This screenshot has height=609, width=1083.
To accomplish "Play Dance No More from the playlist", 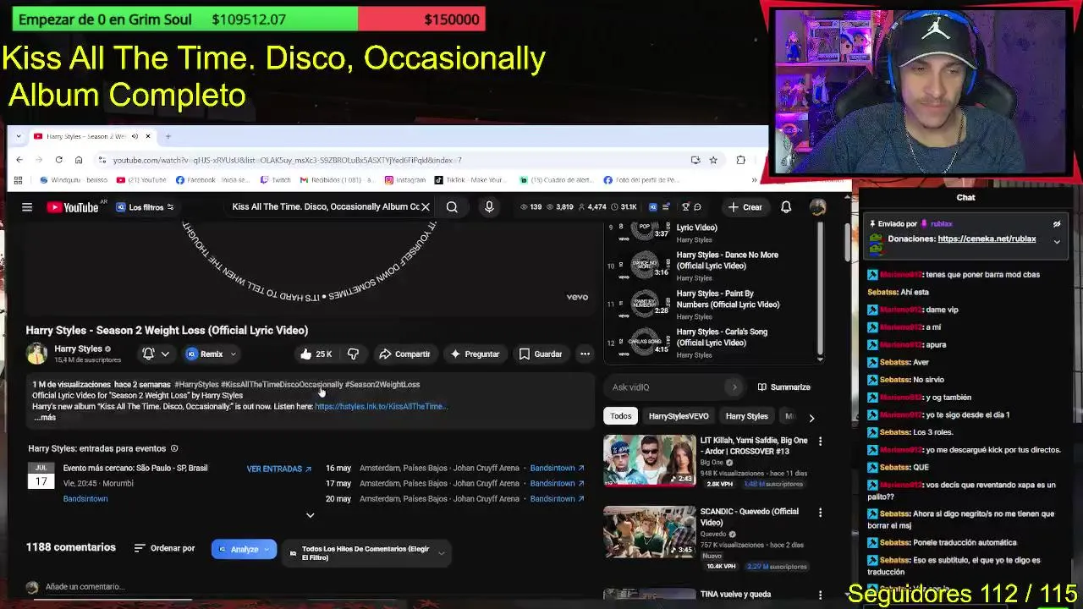I will (x=711, y=266).
